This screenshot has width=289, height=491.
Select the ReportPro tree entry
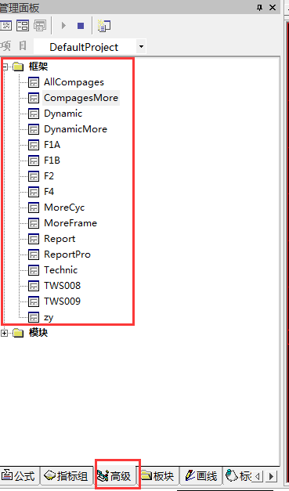tap(67, 255)
